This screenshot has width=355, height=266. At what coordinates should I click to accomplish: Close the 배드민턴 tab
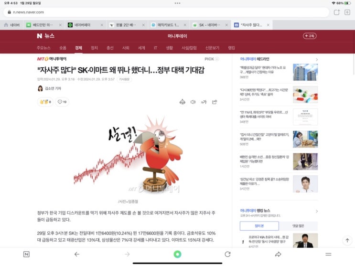[x=60, y=25]
